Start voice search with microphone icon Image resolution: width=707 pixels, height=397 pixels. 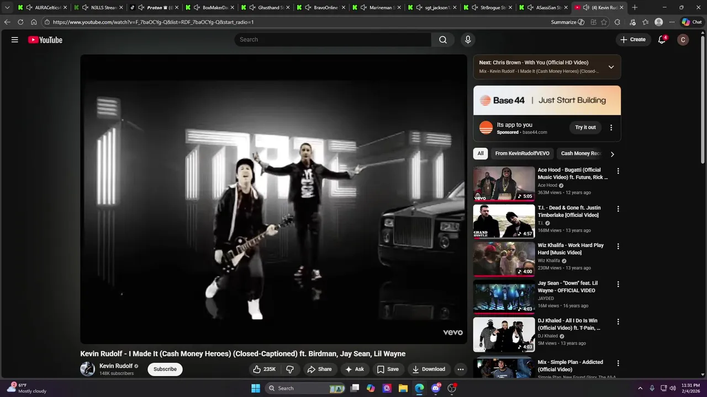click(x=468, y=40)
